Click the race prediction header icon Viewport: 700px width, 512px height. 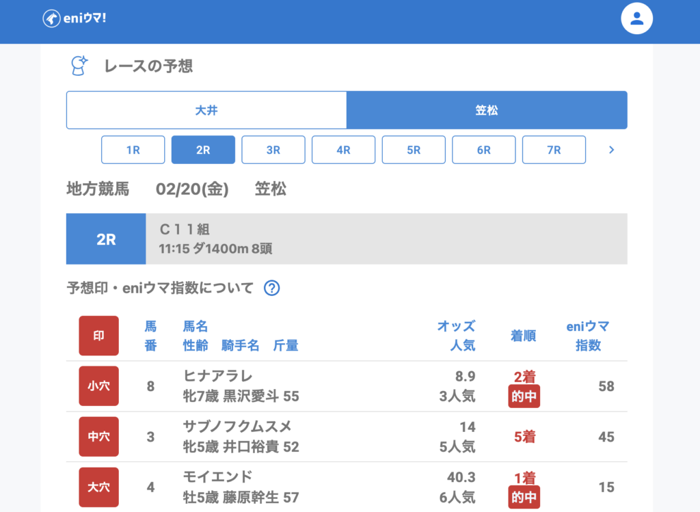click(79, 66)
